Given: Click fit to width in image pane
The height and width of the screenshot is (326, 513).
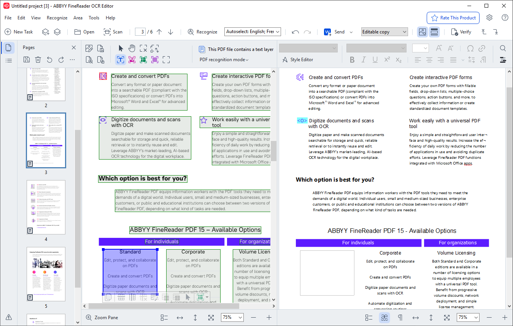Looking at the screenshot, I should [180, 318].
